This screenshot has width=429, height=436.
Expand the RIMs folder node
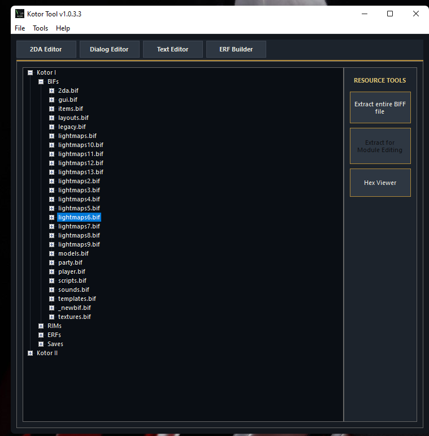tap(41, 326)
